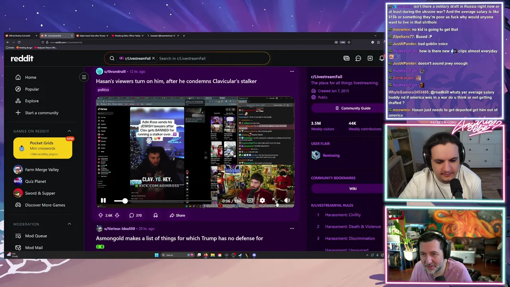The image size is (510, 287).
Task: Downvote the Hasan post
Action: (x=117, y=215)
